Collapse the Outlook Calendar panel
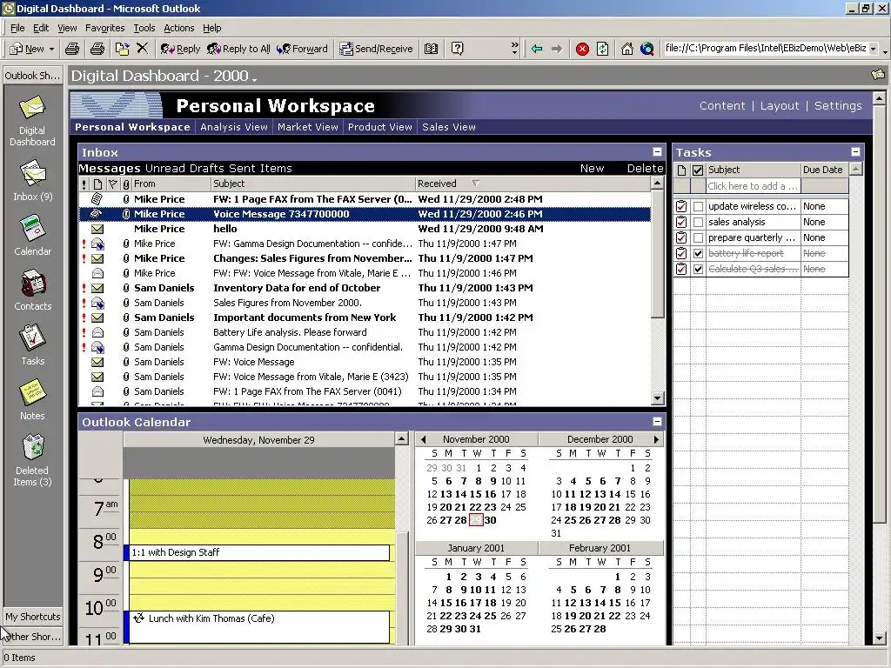Screen dimensions: 891x668 [657, 422]
